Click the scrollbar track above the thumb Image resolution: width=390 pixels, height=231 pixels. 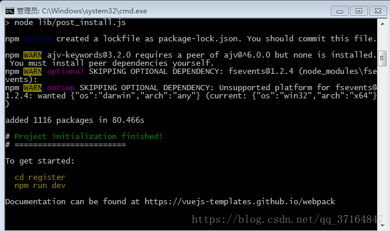pyautogui.click(x=382, y=40)
